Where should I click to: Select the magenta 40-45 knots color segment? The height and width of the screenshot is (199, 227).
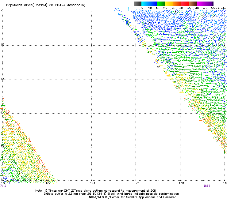pyautogui.click(x=201, y=4)
